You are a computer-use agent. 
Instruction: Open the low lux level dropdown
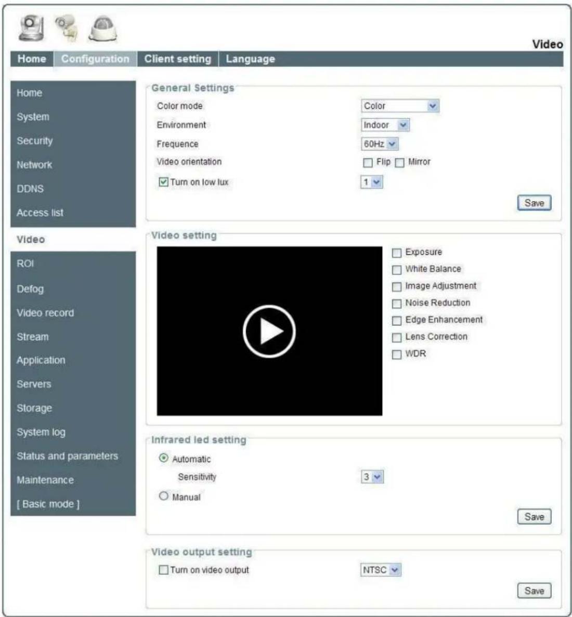click(x=372, y=182)
